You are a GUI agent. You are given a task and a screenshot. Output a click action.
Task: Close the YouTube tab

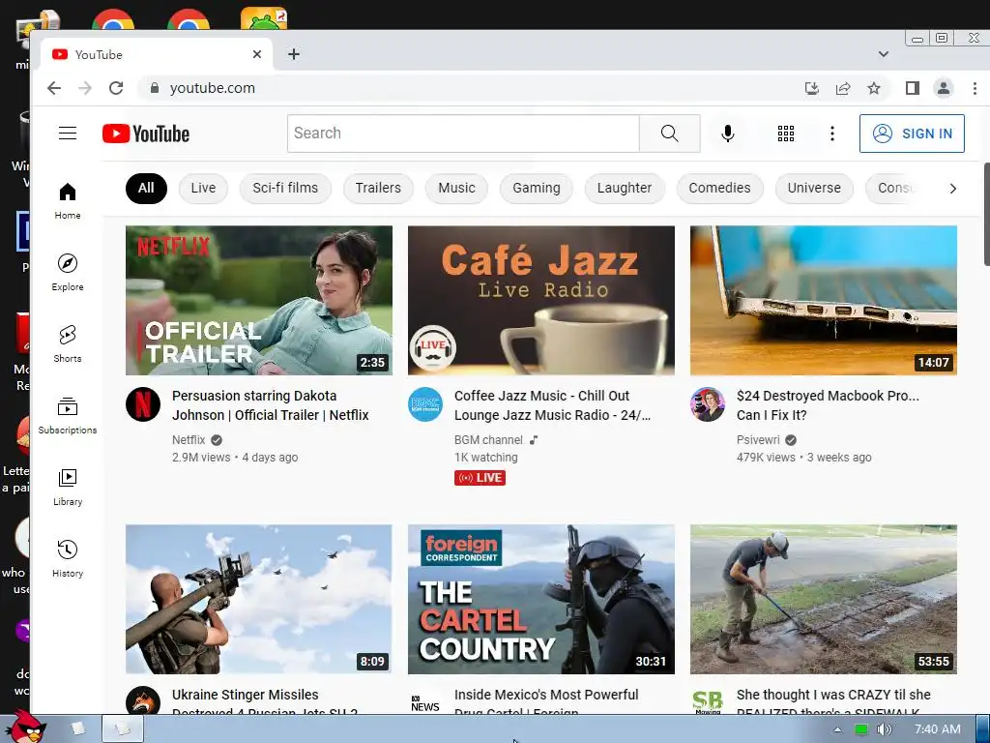pyautogui.click(x=257, y=54)
